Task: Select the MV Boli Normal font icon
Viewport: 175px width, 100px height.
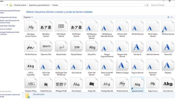Action: click(x=30, y=46)
